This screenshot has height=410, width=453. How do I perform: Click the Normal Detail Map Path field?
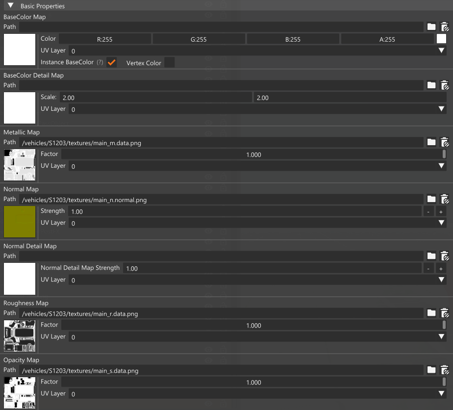click(x=221, y=256)
